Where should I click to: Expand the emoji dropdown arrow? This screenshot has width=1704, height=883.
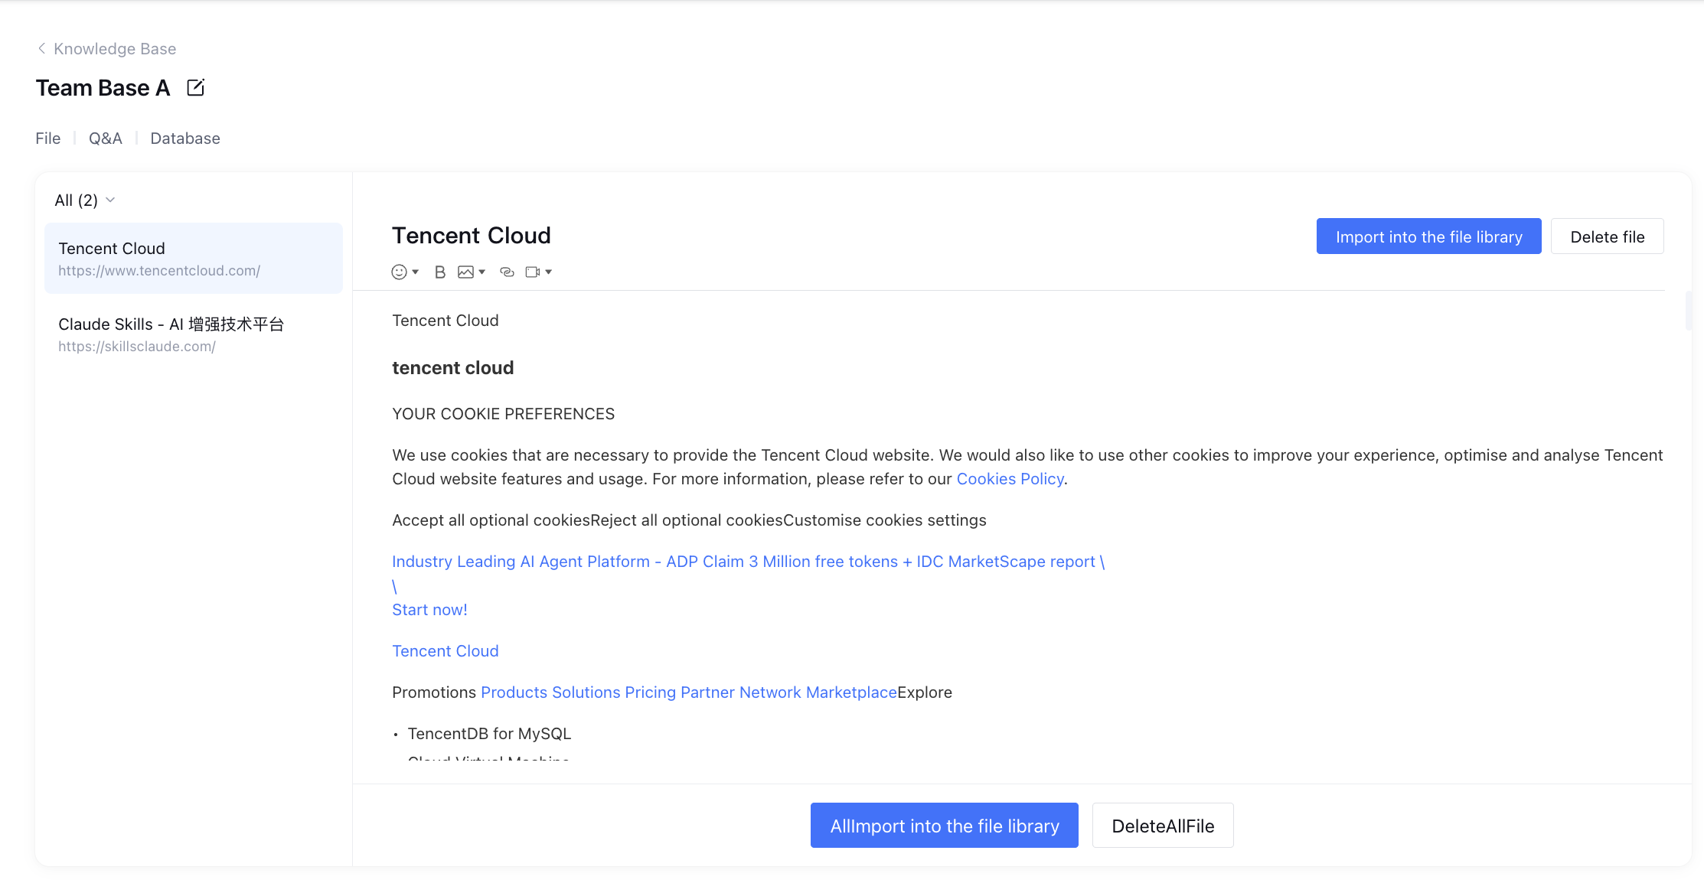(416, 272)
